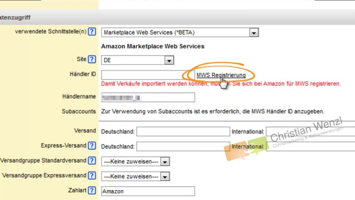Expand the Versandgruppe Expressversand dropdown
Viewport: 355px width, 200px height.
click(135, 177)
